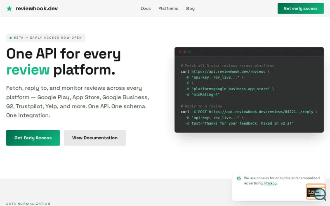330x206 pixels.
Task: Go to reviewhook.dev home via brand name
Action: [37, 8]
